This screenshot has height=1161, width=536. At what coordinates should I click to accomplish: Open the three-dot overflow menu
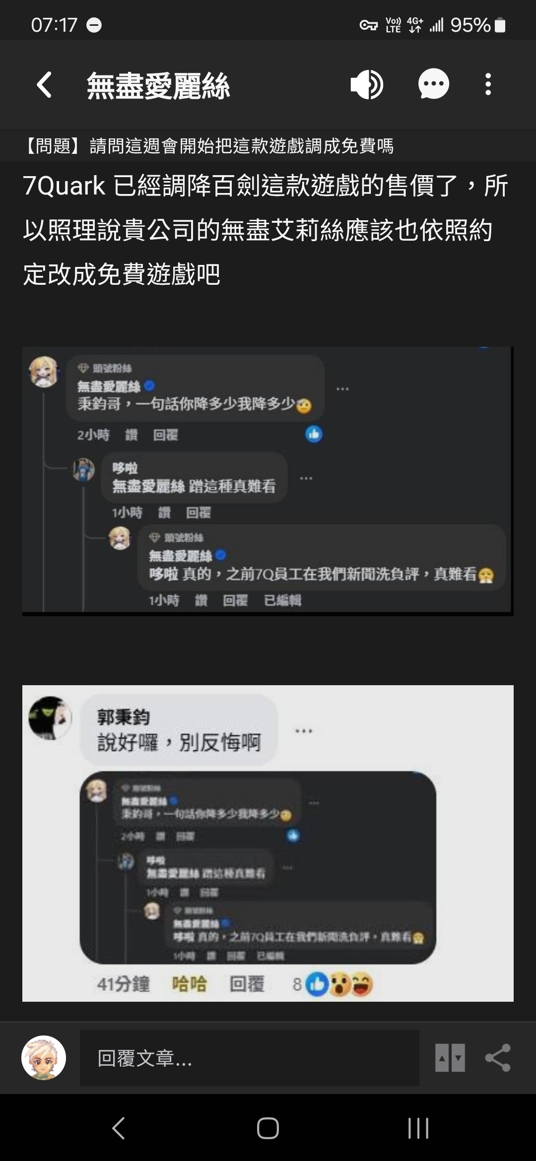(488, 84)
